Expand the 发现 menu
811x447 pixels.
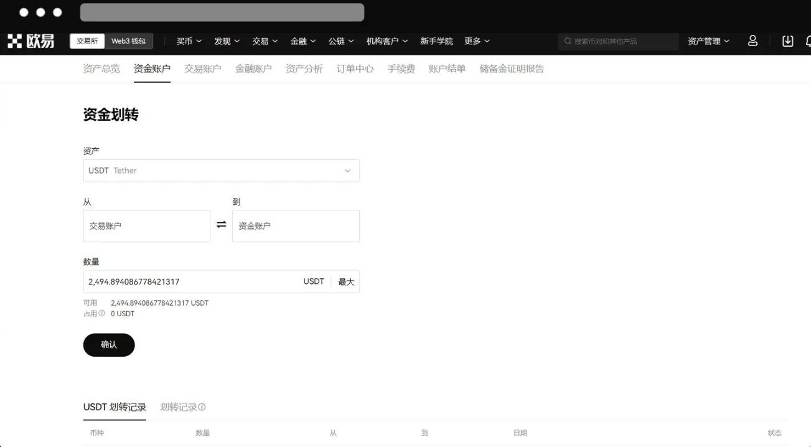tap(227, 41)
